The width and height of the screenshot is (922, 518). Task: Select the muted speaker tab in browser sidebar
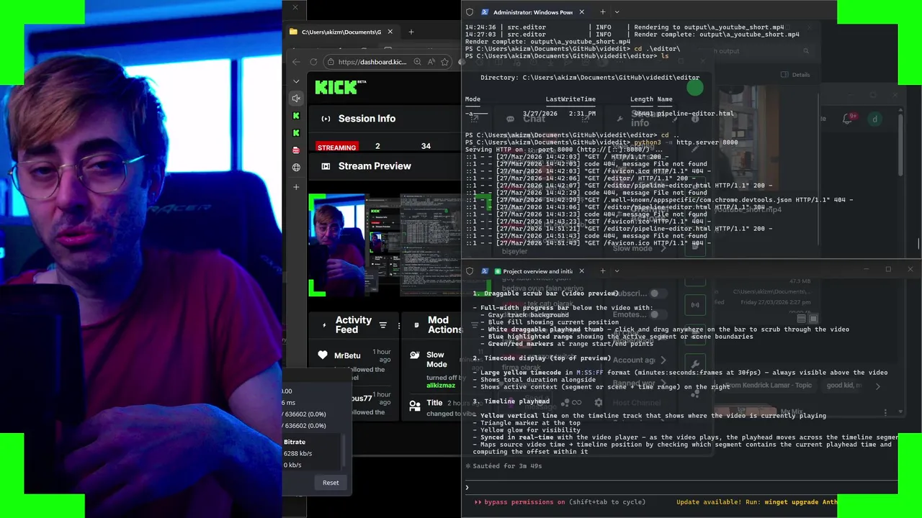pyautogui.click(x=296, y=99)
